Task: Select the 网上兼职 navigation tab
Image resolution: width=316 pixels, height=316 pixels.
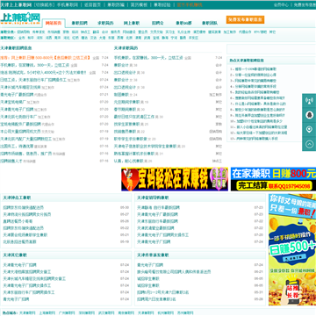Action: click(x=132, y=23)
